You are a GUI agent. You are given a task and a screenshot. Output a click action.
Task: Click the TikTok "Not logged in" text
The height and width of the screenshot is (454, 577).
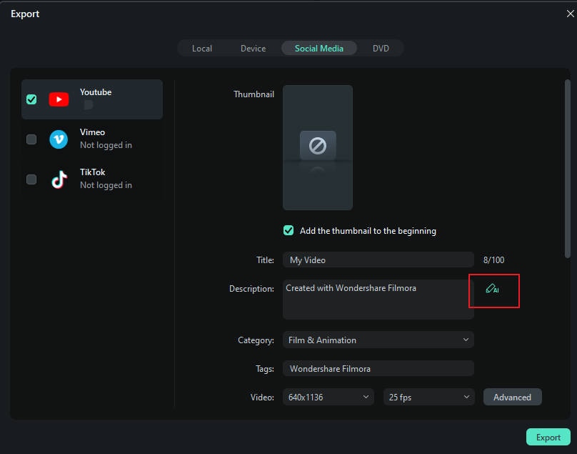point(106,185)
